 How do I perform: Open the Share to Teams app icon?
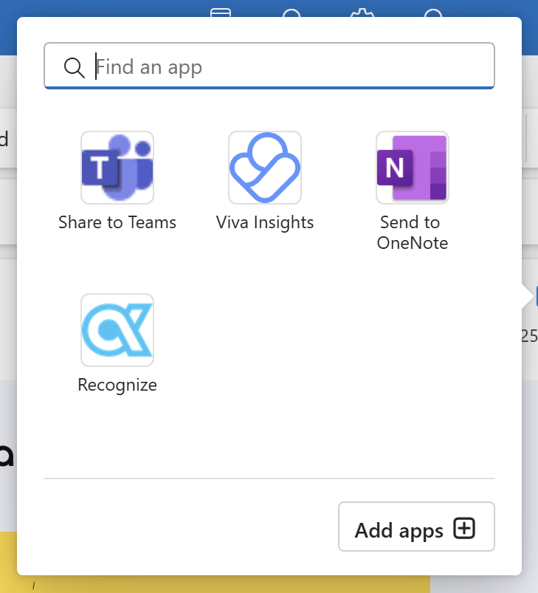[x=117, y=168]
